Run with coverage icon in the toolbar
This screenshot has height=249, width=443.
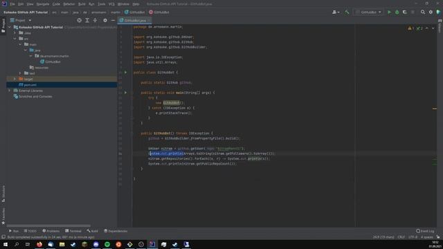[x=404, y=12]
